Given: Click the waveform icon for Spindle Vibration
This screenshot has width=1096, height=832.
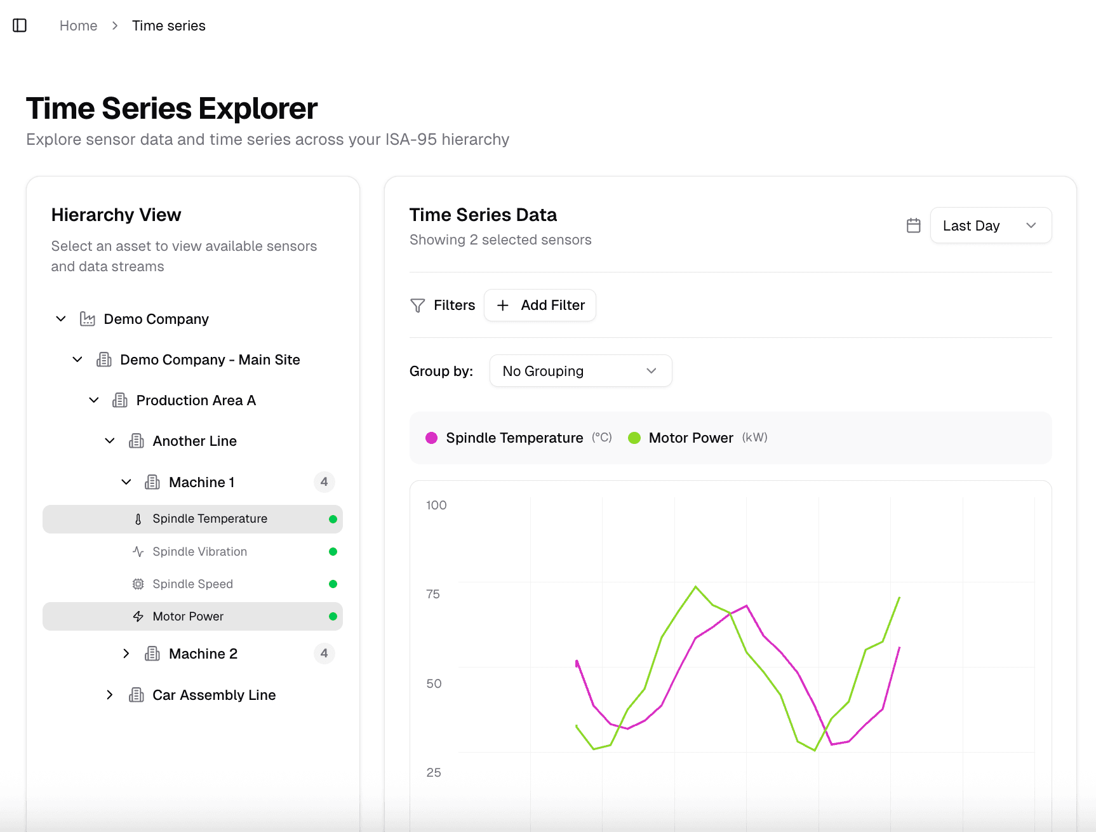Looking at the screenshot, I should click(x=138, y=551).
